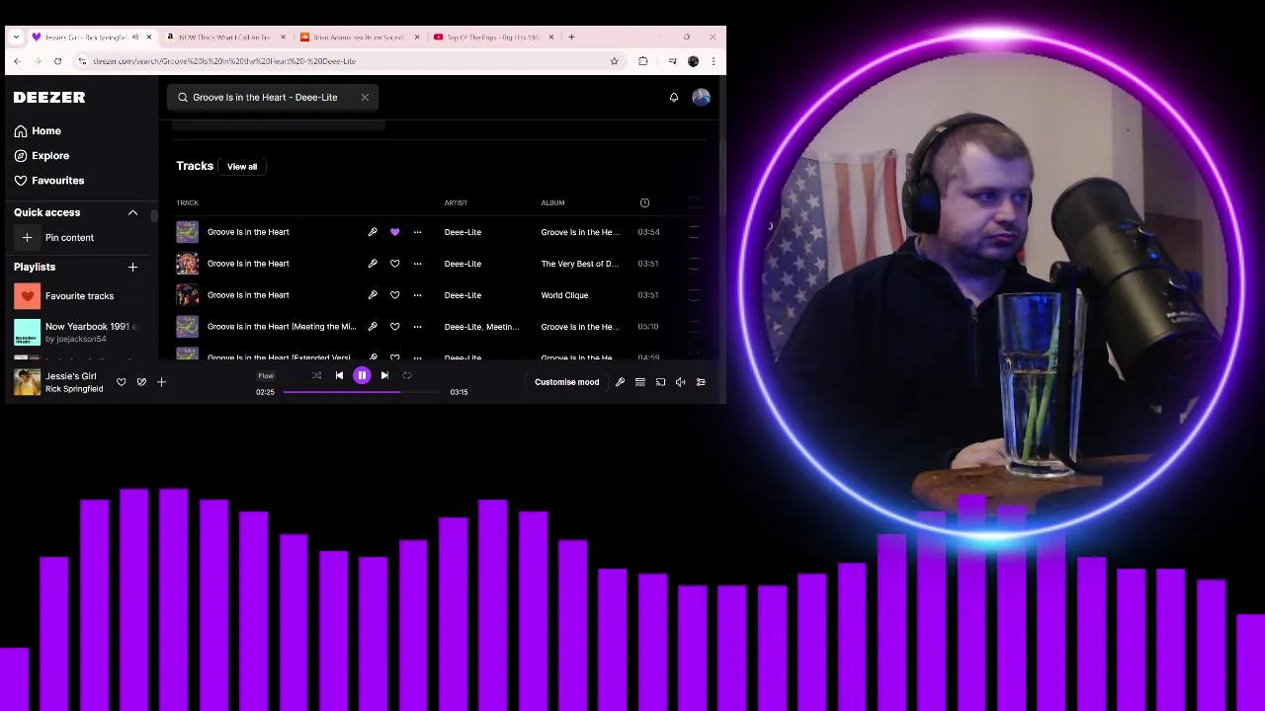This screenshot has width=1265, height=711.
Task: Open more options for the 03:54 track
Action: [417, 232]
